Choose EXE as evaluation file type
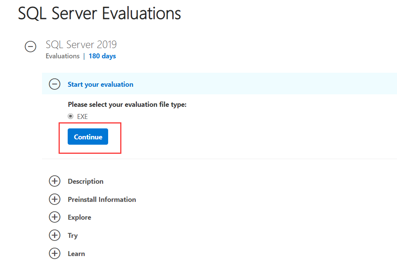This screenshot has width=397, height=264. pyautogui.click(x=70, y=116)
